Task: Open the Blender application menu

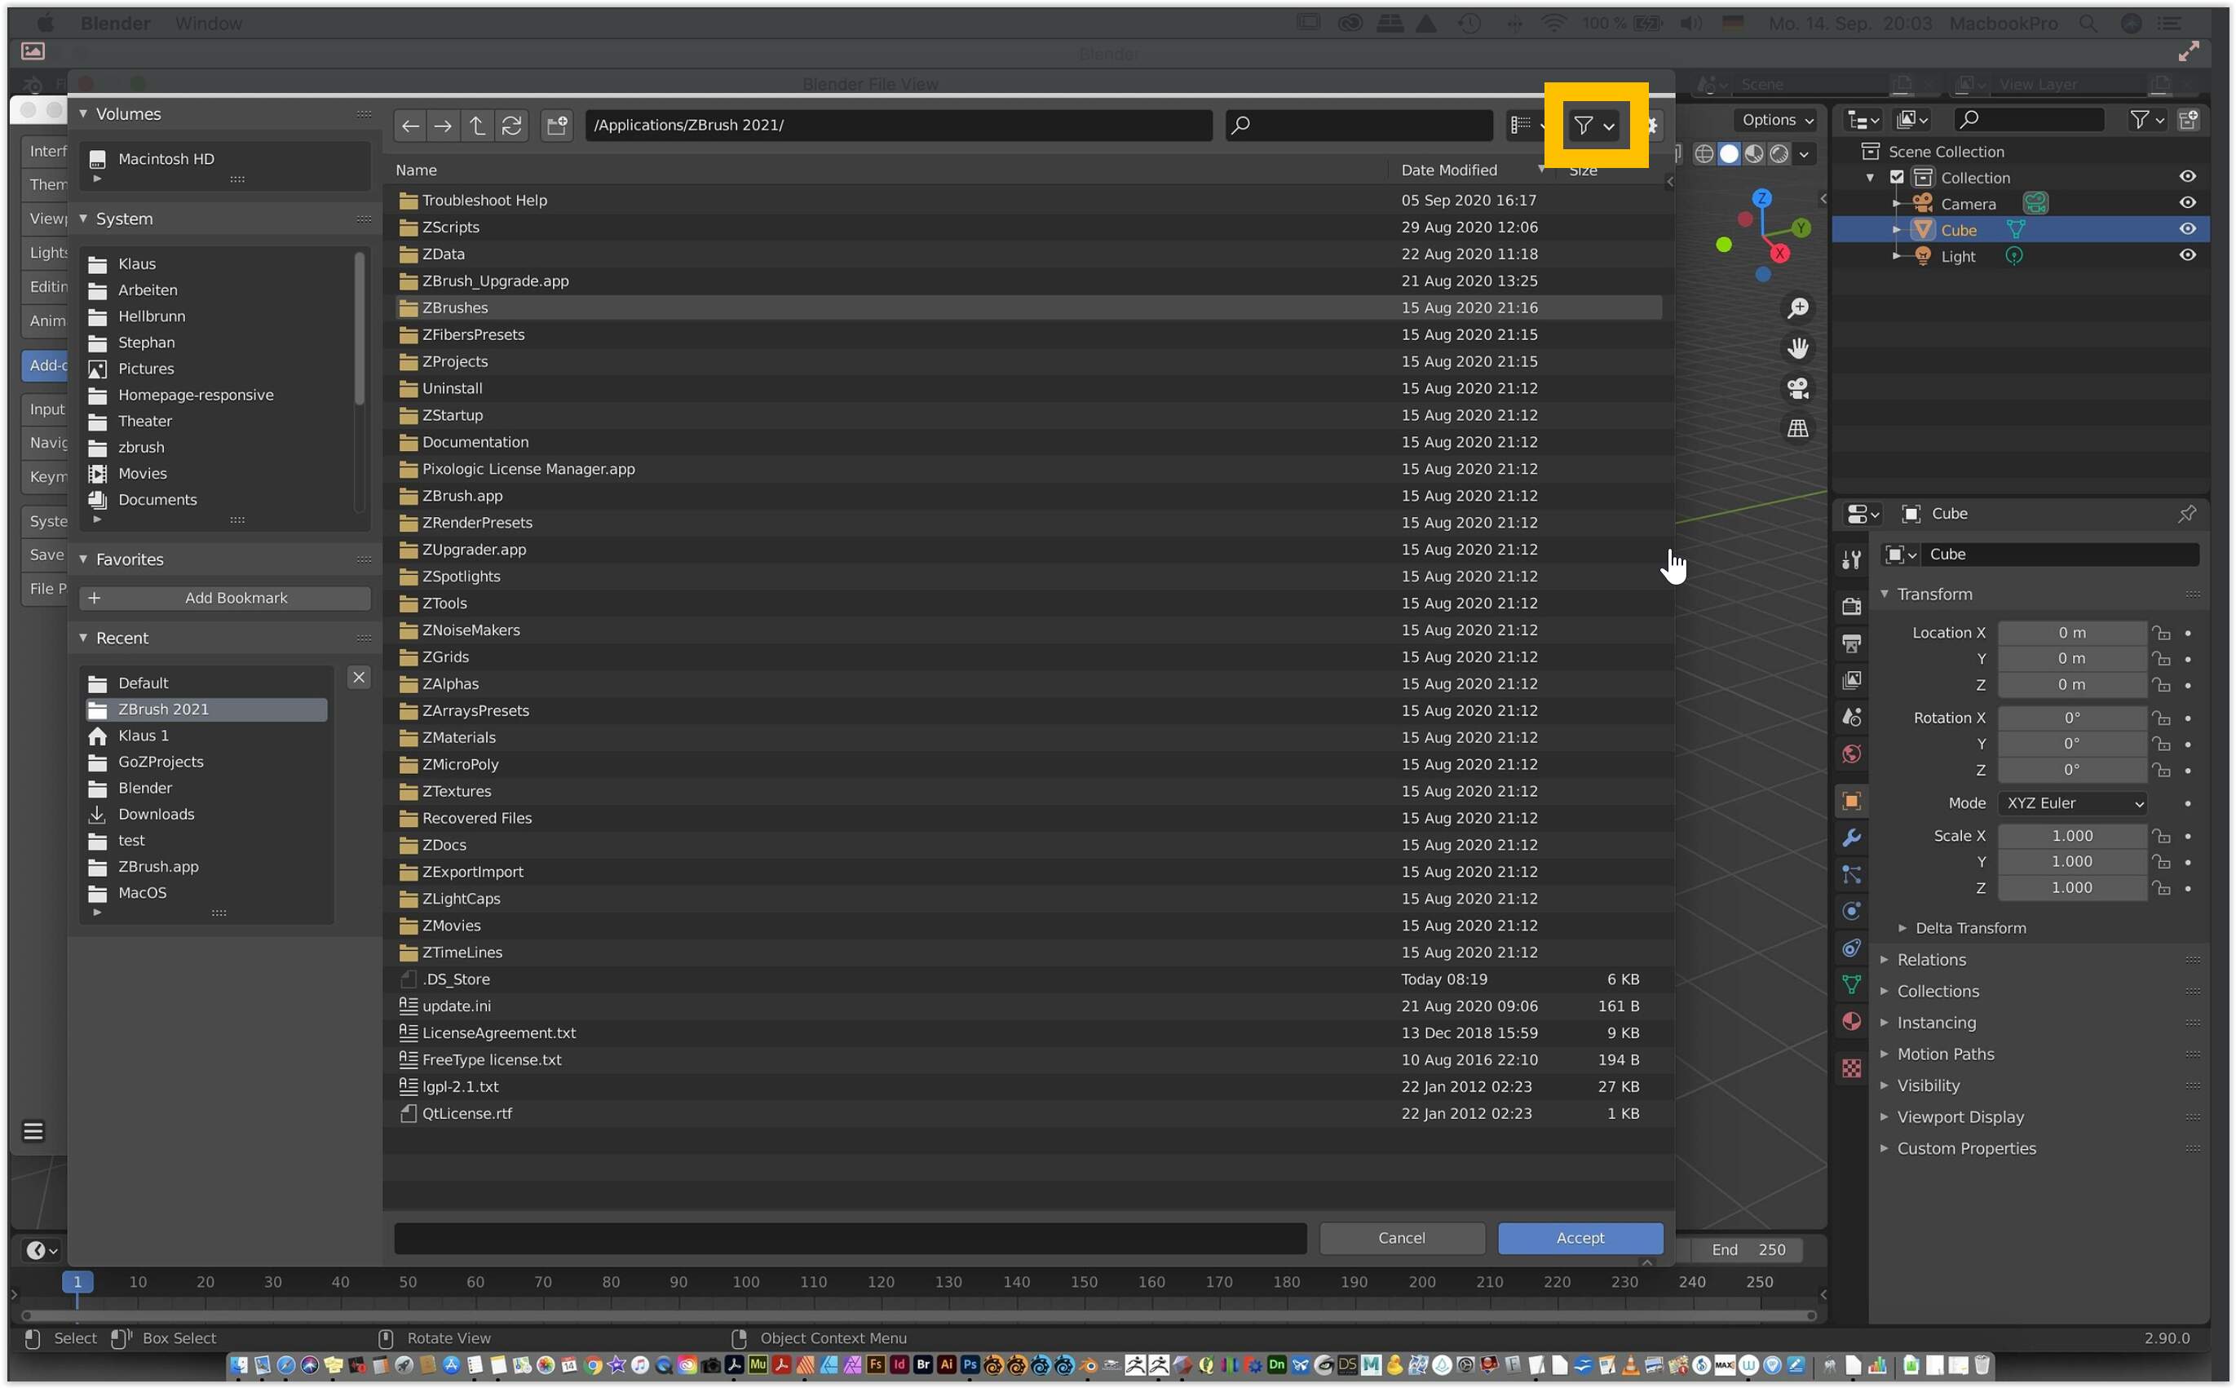Action: (115, 23)
